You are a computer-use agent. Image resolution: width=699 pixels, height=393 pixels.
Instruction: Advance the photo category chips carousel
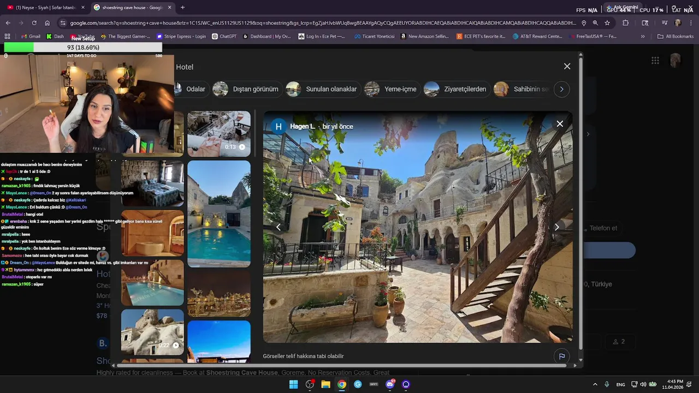pos(561,89)
